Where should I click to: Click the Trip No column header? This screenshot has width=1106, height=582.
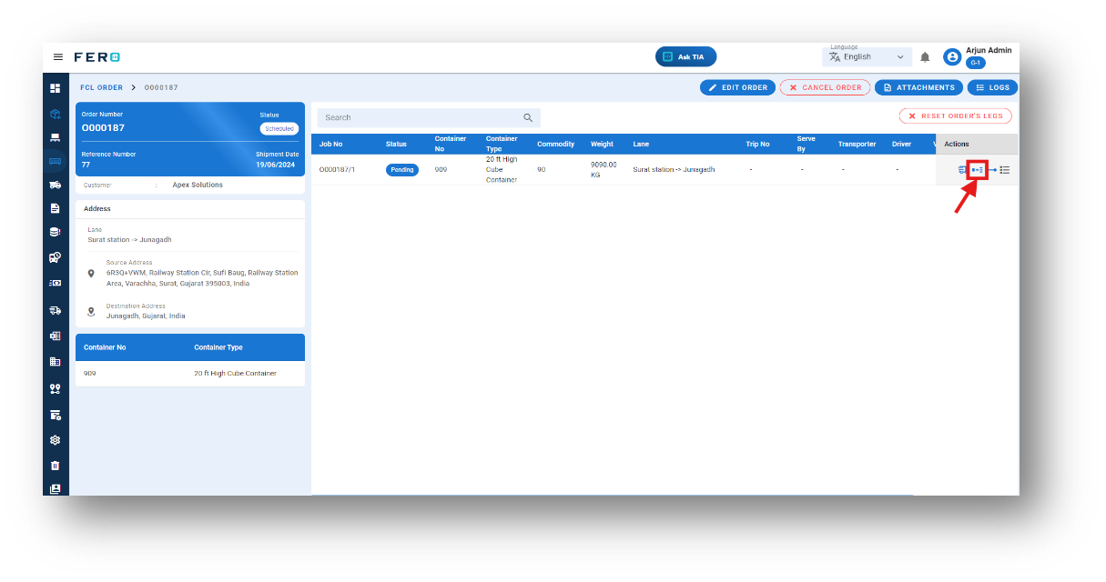click(x=757, y=144)
